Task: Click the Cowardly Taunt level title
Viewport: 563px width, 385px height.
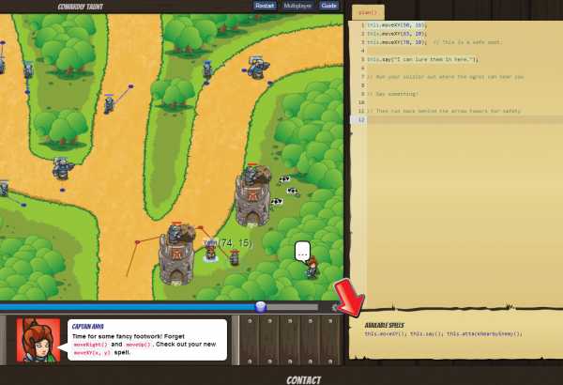Action: [x=81, y=7]
